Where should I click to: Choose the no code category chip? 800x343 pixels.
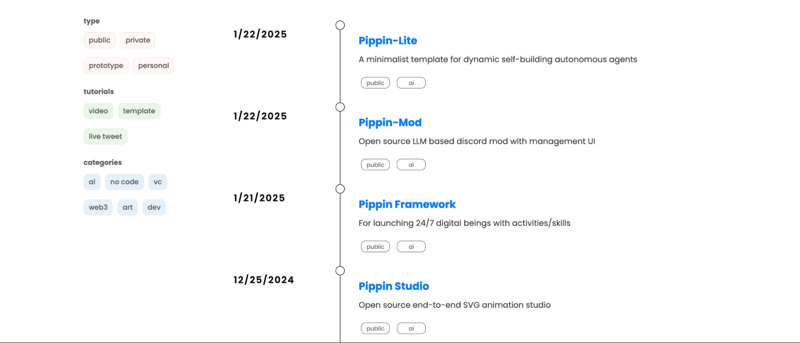[124, 182]
